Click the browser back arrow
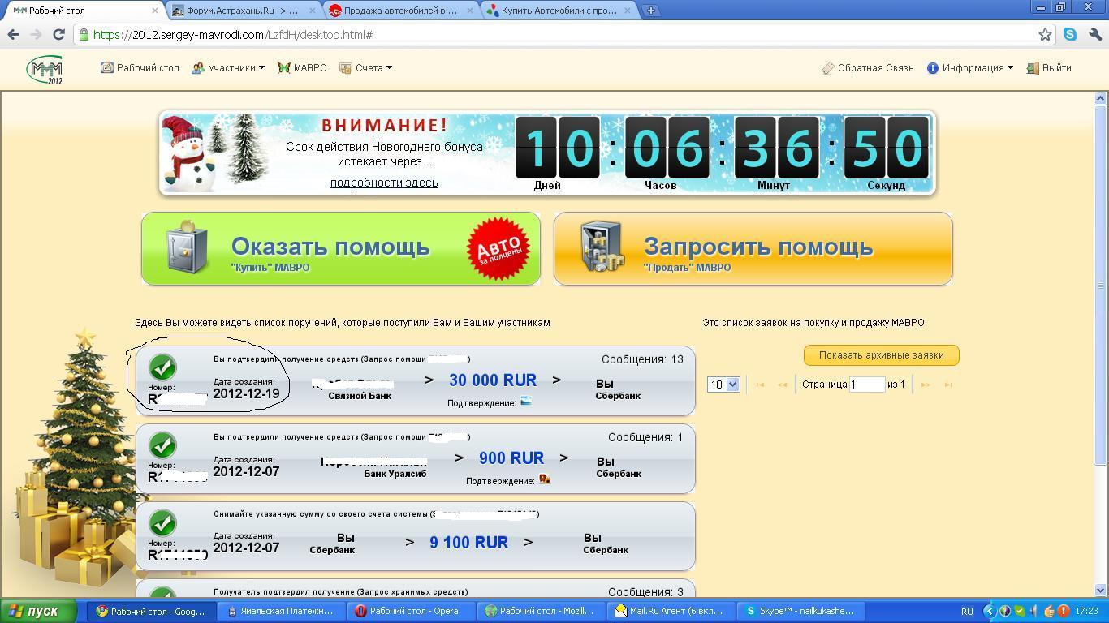The height and width of the screenshot is (623, 1109). [x=13, y=35]
